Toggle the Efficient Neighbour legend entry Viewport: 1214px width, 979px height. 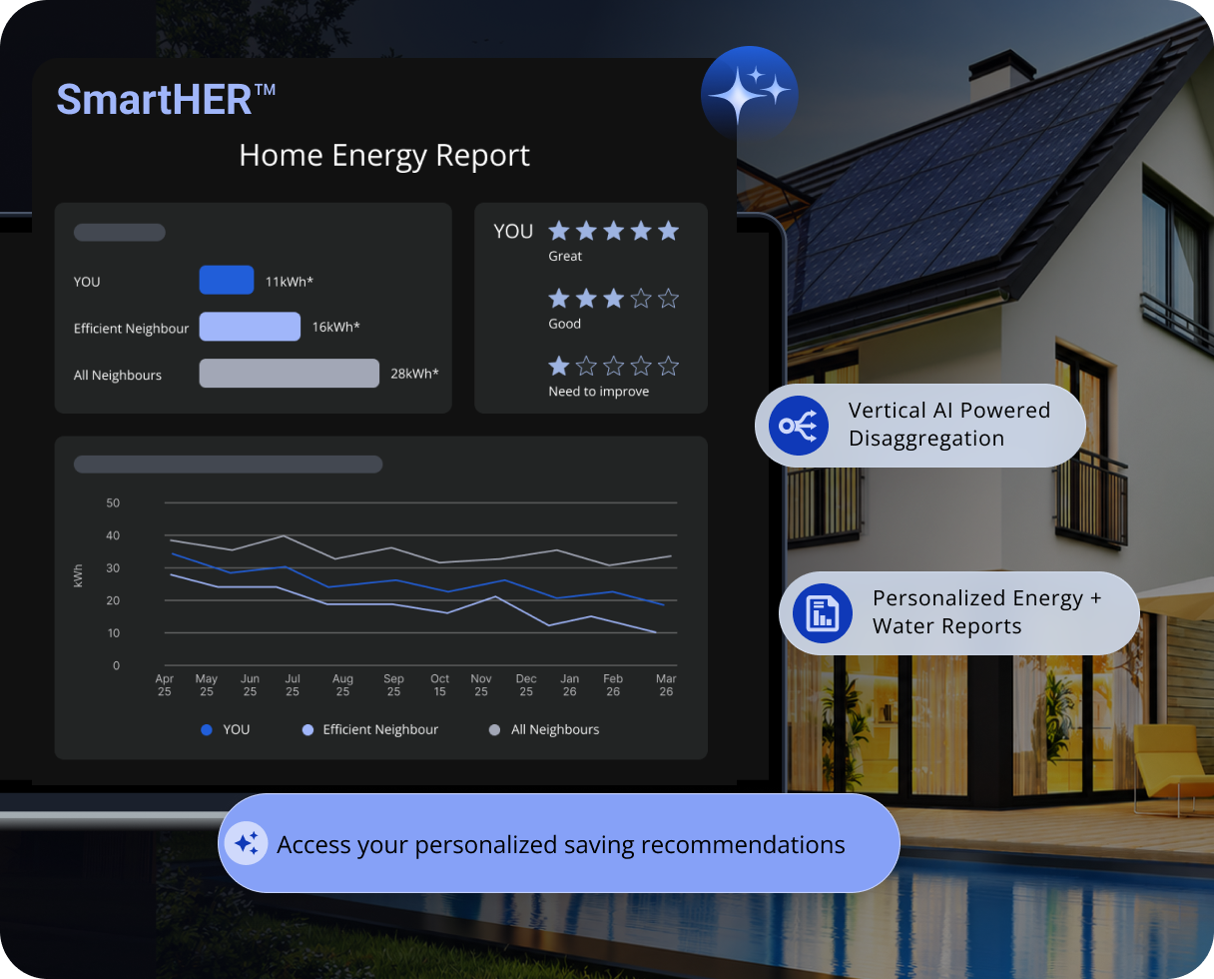pyautogui.click(x=370, y=730)
